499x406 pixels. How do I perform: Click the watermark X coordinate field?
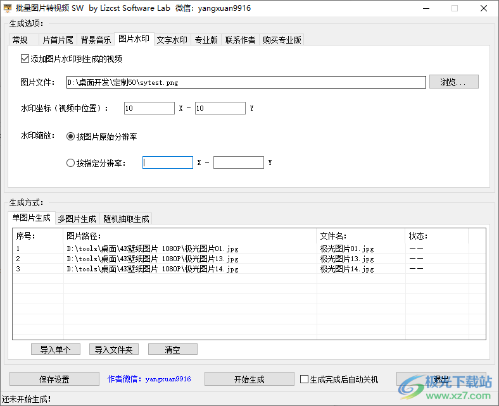pos(149,108)
